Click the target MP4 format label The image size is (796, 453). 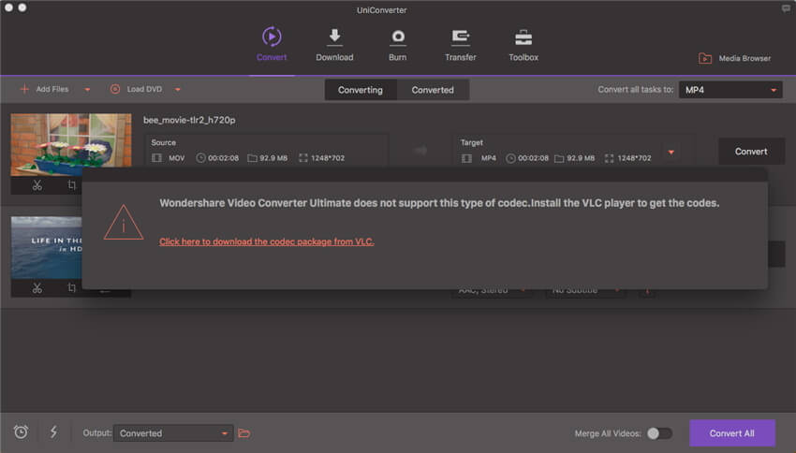488,158
